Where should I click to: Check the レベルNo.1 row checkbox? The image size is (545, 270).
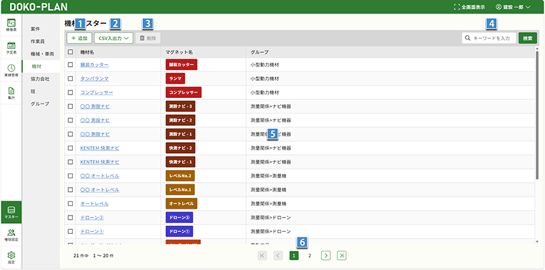pyautogui.click(x=71, y=190)
